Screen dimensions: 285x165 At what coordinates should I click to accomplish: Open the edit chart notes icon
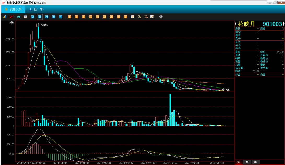point(132,17)
